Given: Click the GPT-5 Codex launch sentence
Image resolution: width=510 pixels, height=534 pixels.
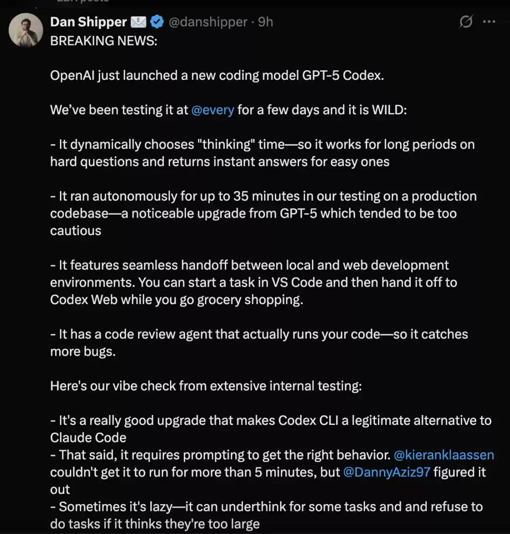Looking at the screenshot, I should (217, 76).
